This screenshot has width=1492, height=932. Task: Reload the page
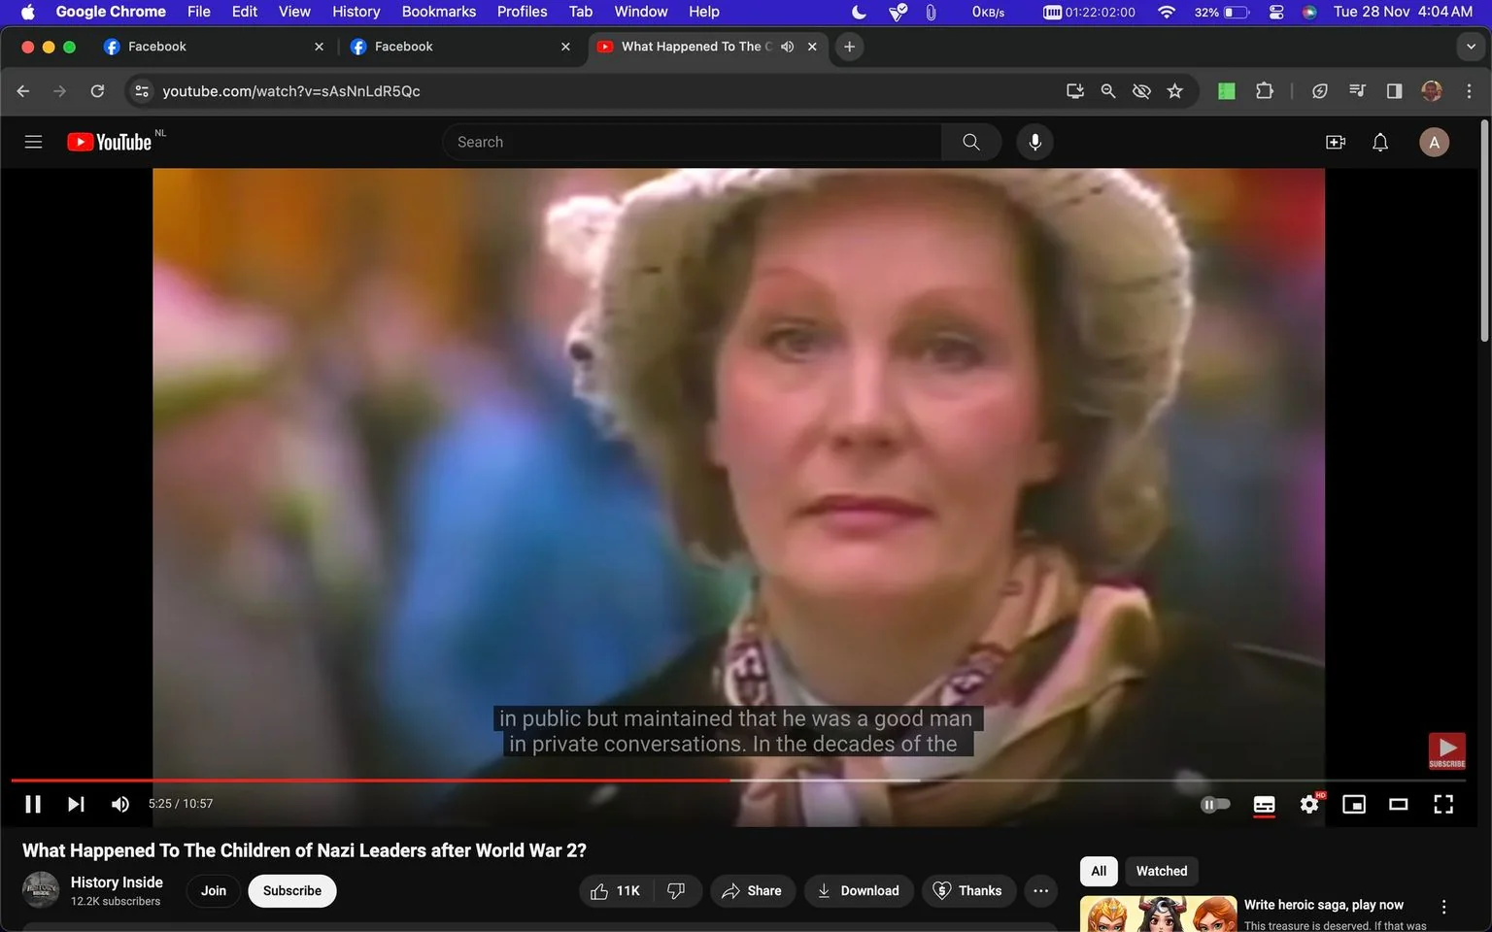click(97, 91)
